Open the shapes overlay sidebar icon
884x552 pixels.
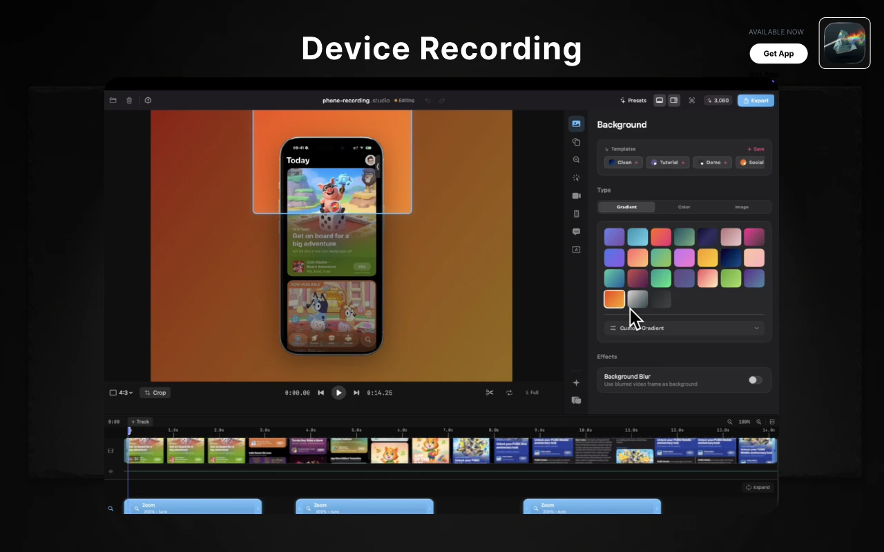pyautogui.click(x=576, y=142)
